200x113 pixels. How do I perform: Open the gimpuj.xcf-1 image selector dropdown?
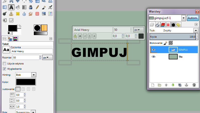tap(183, 18)
